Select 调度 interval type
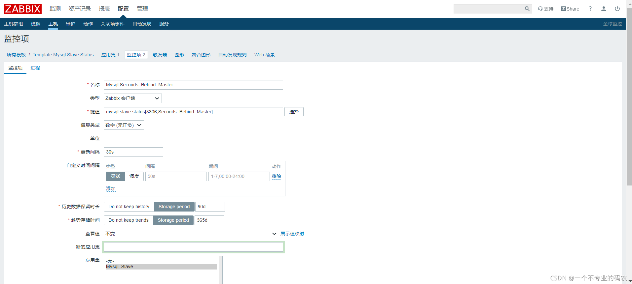 point(134,176)
